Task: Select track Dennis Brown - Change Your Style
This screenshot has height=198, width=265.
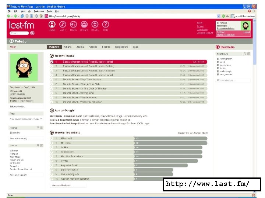Action: point(128,84)
